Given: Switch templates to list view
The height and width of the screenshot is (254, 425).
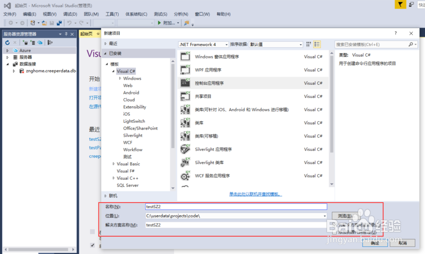Looking at the screenshot, I should 317,44.
